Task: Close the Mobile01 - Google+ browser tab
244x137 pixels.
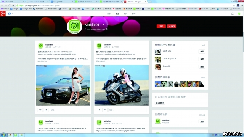Action: [x=146, y=2]
